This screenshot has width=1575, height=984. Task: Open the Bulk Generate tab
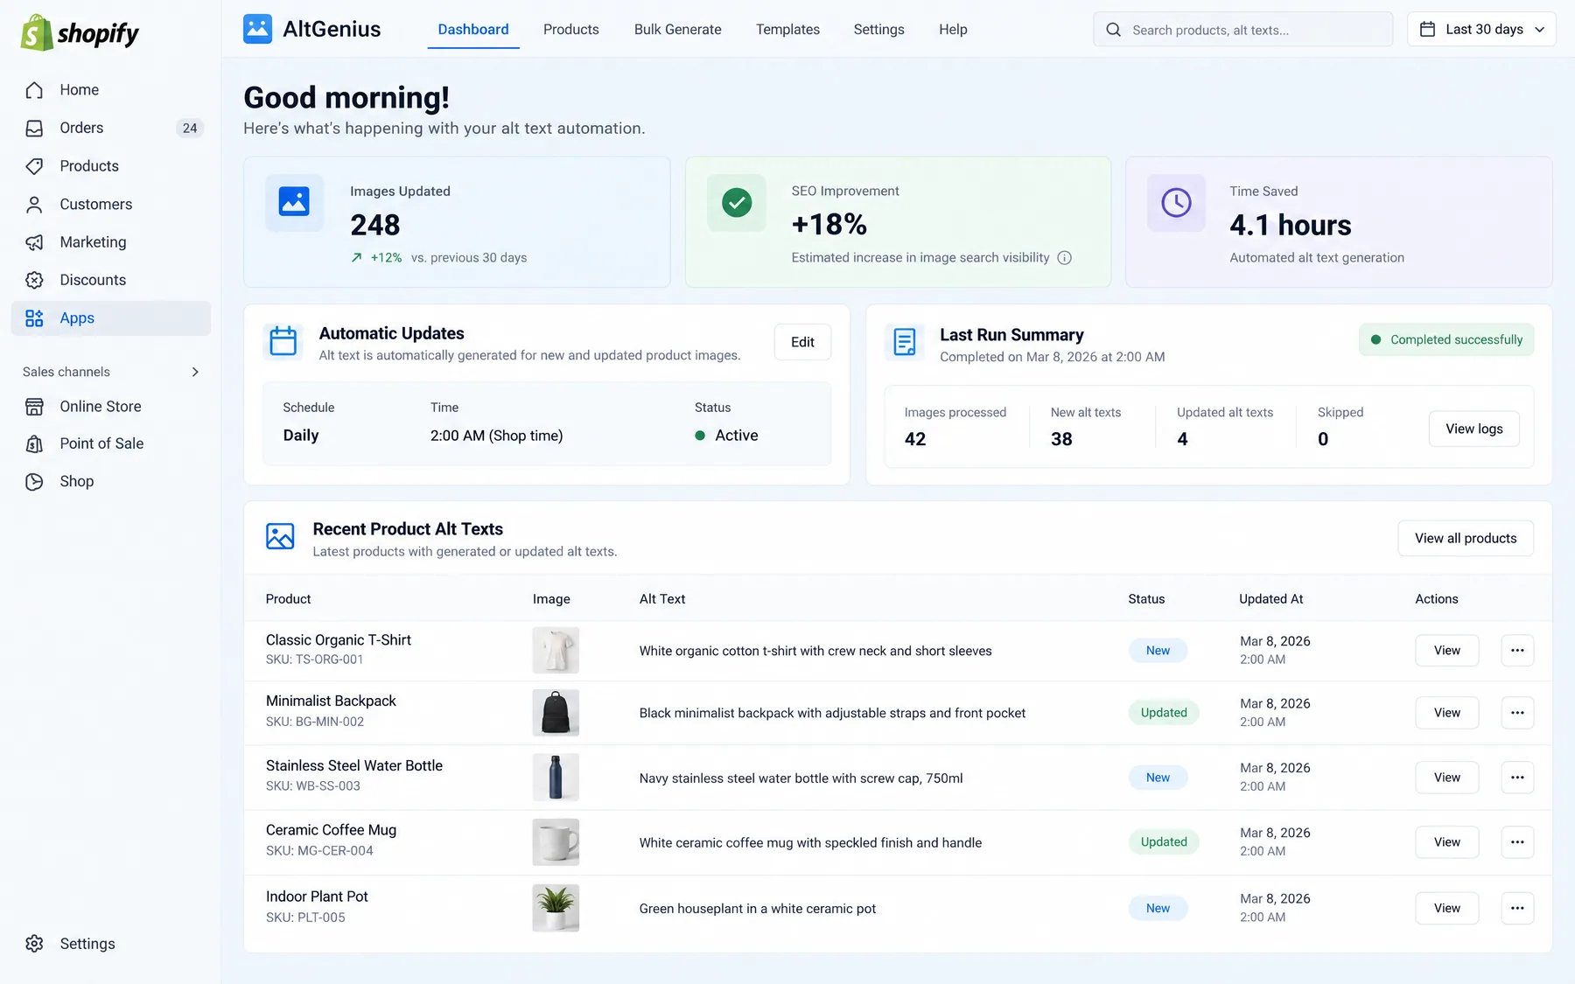677,30
